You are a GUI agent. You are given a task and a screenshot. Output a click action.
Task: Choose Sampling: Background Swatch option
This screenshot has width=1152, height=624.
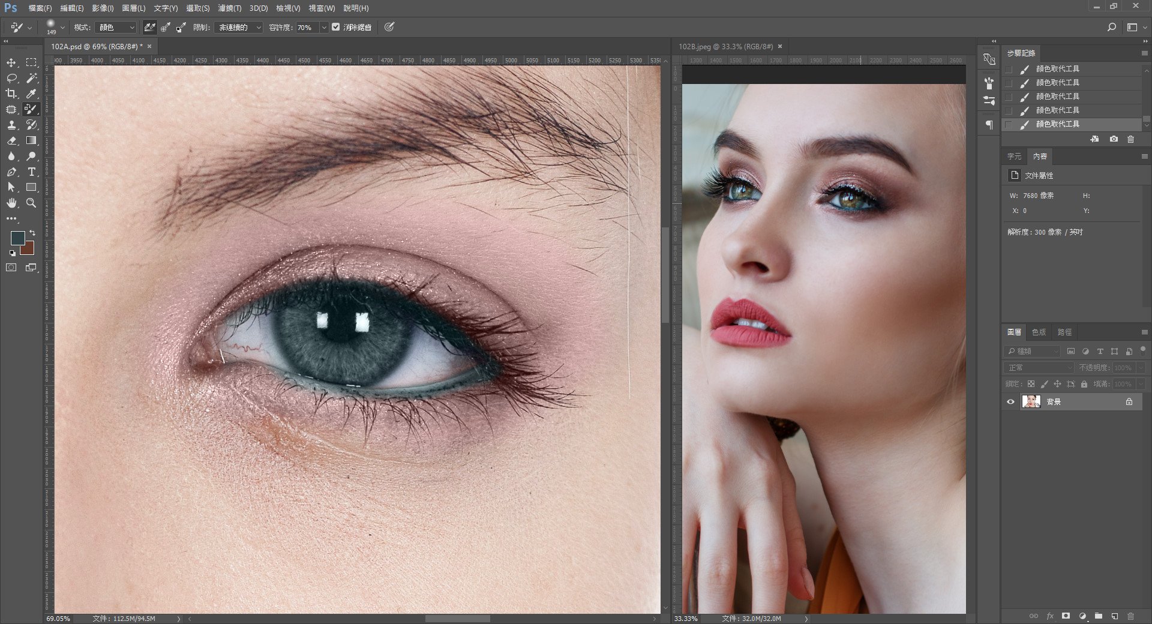click(x=181, y=27)
